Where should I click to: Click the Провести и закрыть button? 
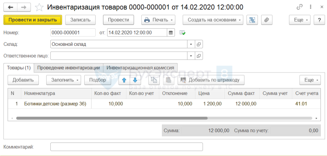pyautogui.click(x=33, y=20)
